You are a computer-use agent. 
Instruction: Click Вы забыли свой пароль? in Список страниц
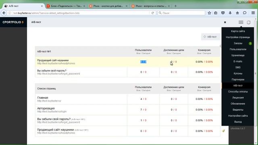54,119
